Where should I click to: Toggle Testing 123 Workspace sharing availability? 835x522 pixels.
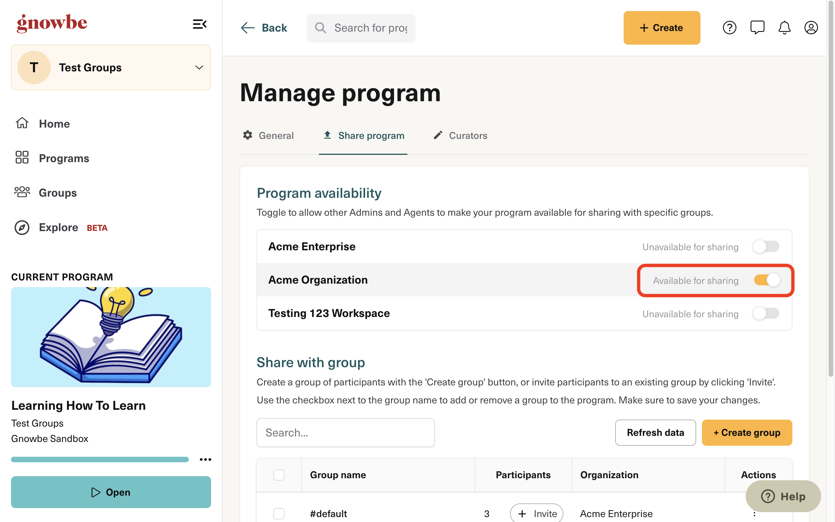click(x=766, y=313)
